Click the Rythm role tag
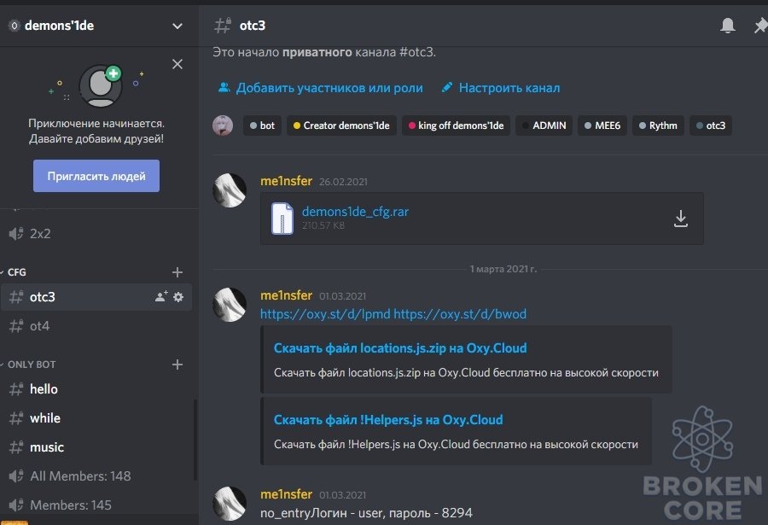The width and height of the screenshot is (768, 525). click(658, 125)
